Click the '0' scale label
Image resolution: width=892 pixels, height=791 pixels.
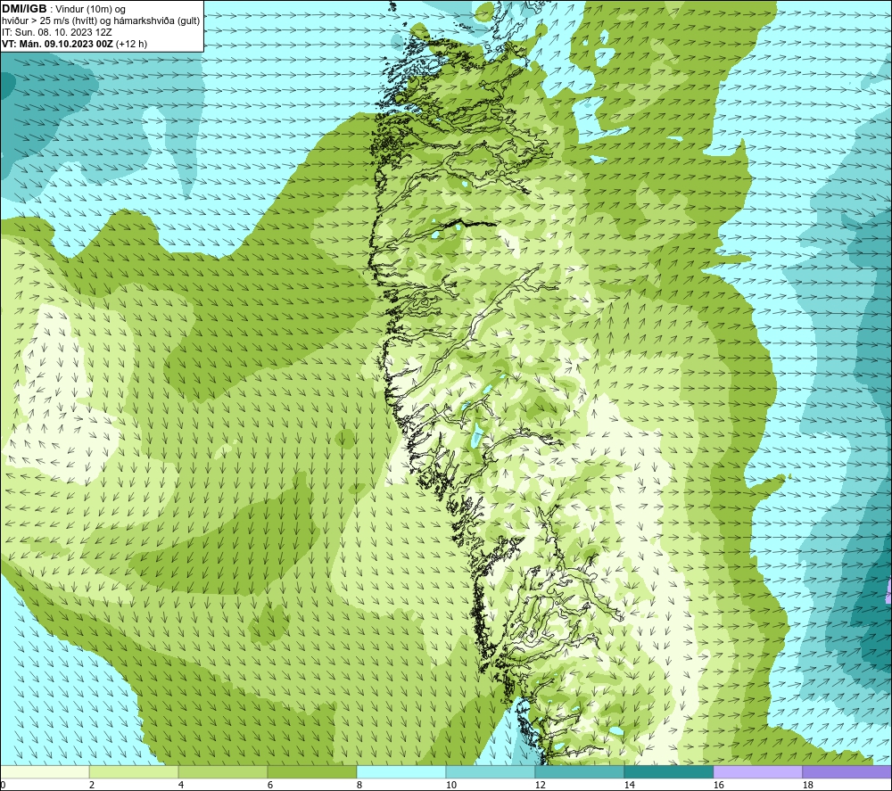[x=3, y=786]
